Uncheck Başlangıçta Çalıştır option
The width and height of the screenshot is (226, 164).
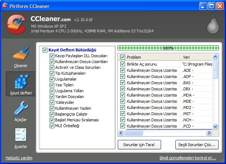point(52,114)
